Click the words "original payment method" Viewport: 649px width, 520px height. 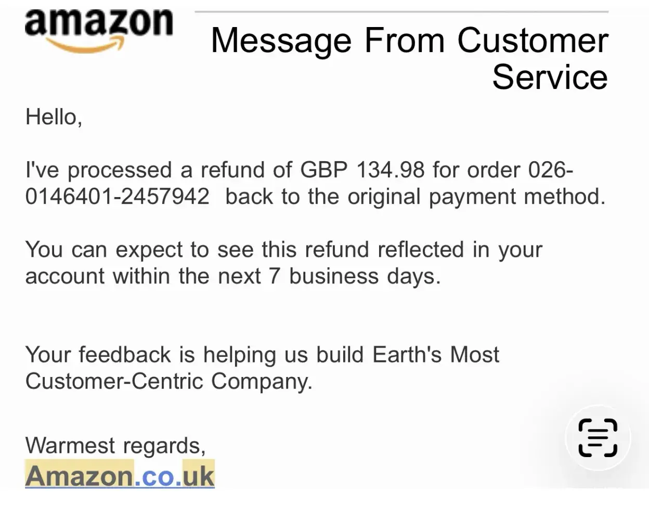(x=475, y=197)
